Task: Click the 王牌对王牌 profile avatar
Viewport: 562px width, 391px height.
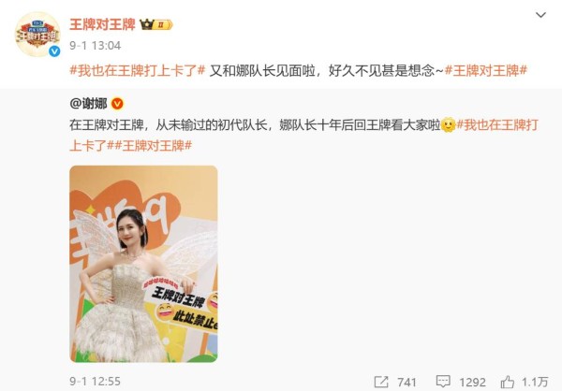Action: coord(37,34)
